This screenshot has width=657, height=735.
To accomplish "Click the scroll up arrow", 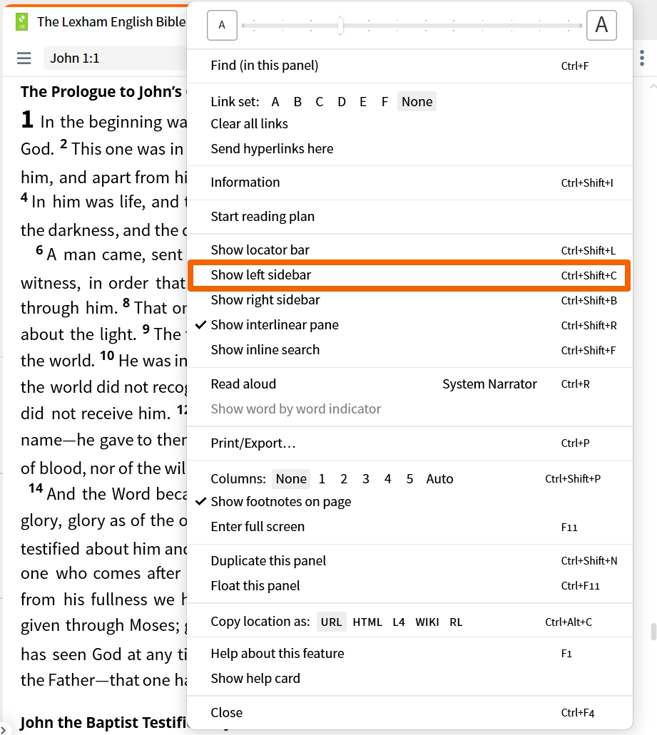I will [653, 87].
